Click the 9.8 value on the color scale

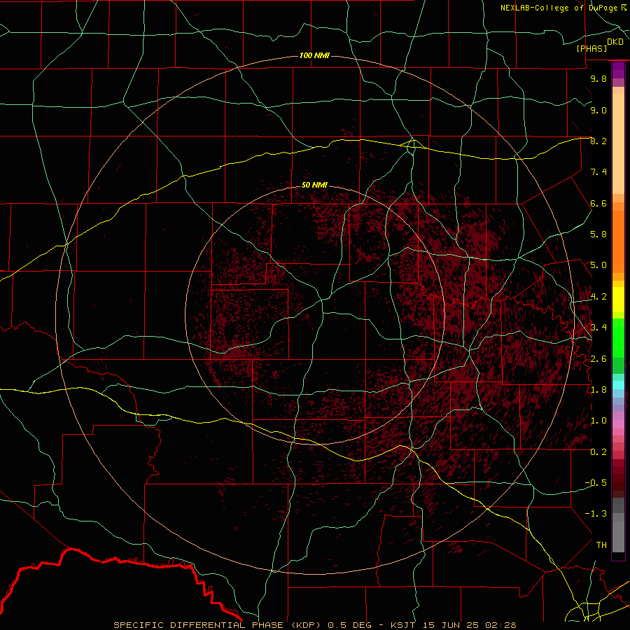point(598,78)
